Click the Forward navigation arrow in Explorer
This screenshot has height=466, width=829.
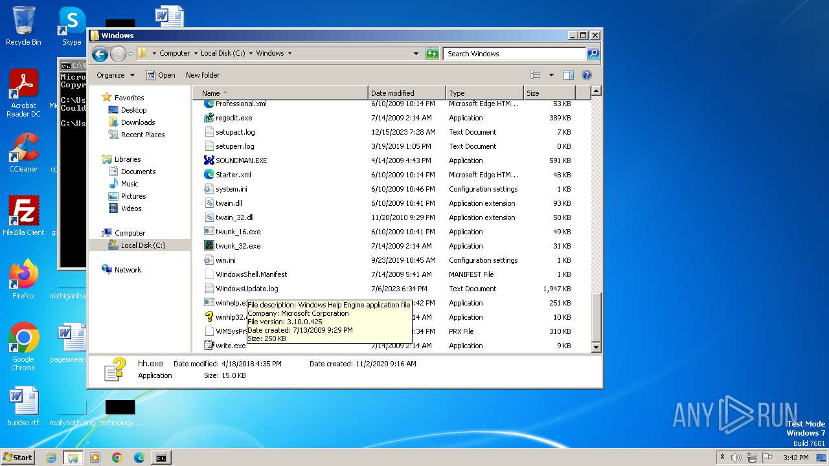pos(118,54)
